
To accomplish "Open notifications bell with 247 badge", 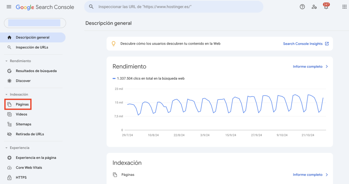I will [x=326, y=7].
